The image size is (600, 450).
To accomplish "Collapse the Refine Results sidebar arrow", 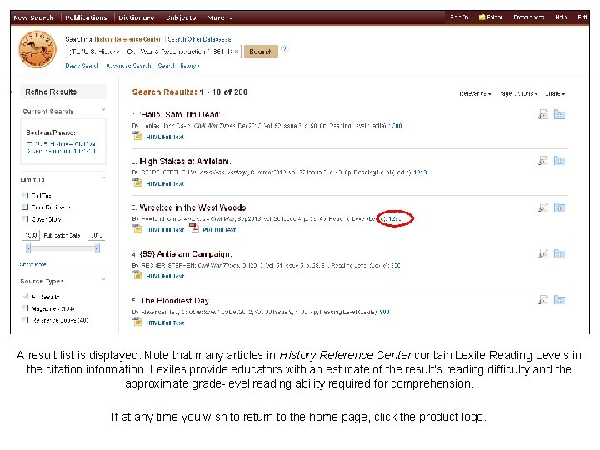I will coord(12,92).
